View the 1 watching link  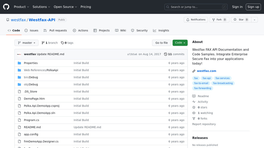(202, 113)
